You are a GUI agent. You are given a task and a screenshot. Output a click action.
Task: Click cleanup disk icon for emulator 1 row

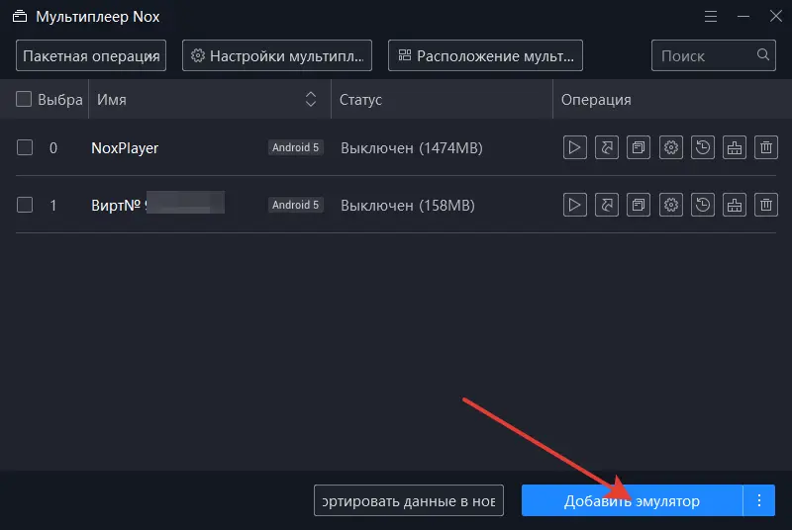(735, 205)
